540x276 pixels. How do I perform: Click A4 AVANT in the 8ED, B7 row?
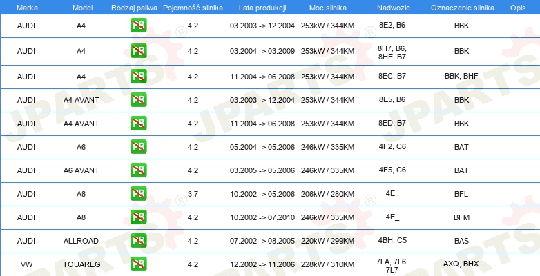click(x=81, y=124)
